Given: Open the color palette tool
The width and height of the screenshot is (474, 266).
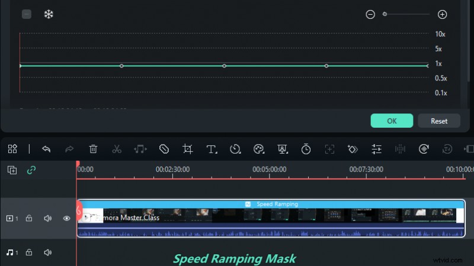Looking at the screenshot, I should point(258,149).
